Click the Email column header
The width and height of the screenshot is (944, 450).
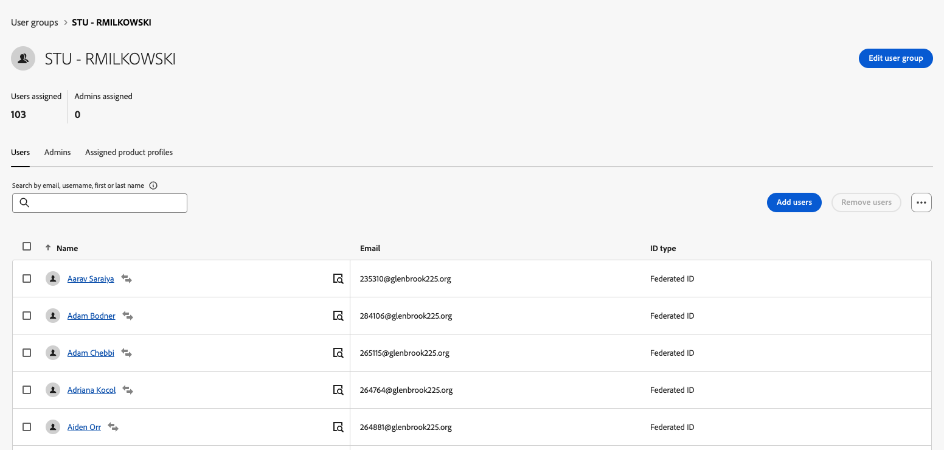coord(370,248)
